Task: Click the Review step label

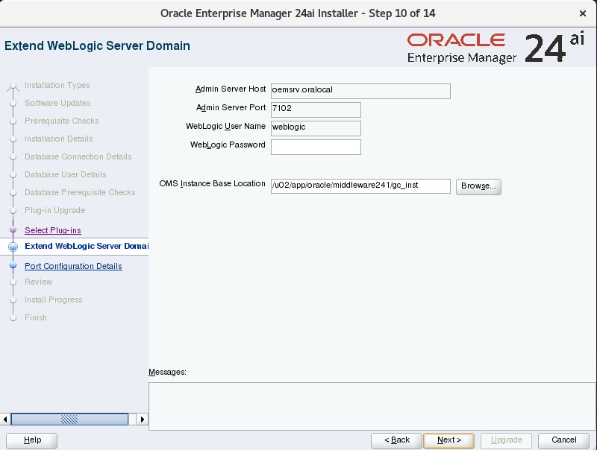Action: (39, 282)
